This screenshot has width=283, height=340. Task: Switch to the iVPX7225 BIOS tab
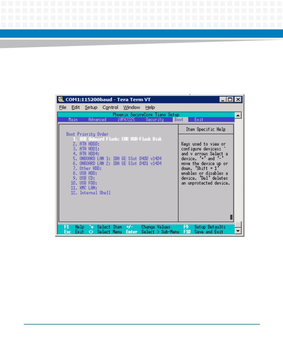point(126,119)
